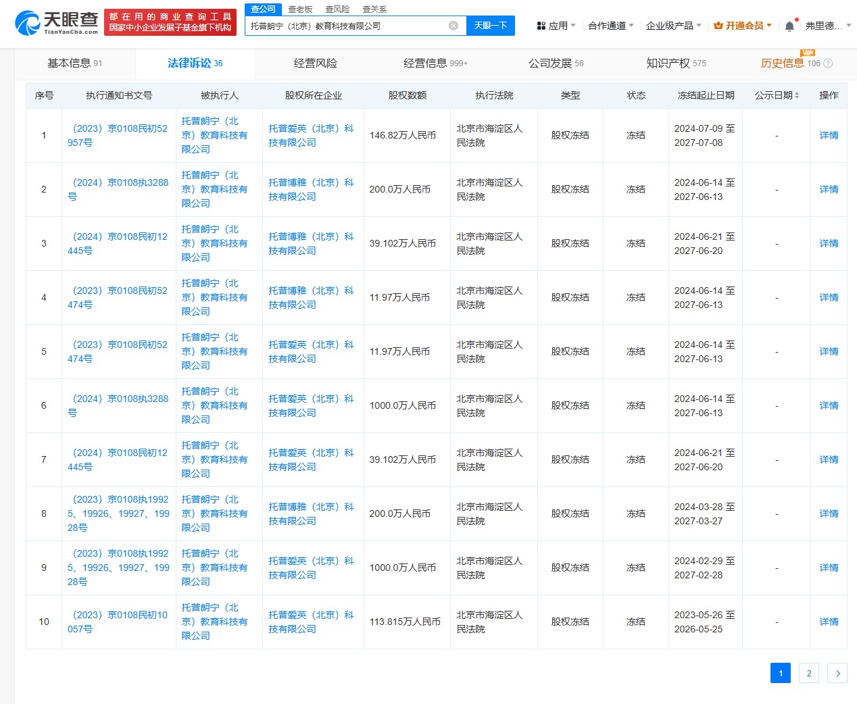Click the apps grid icon next to 应用

click(541, 26)
